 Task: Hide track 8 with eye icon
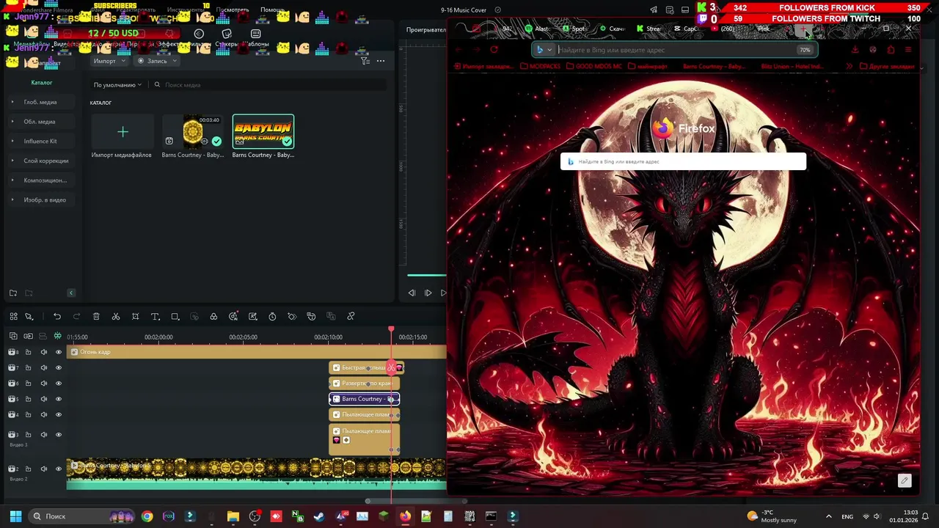[x=59, y=352]
